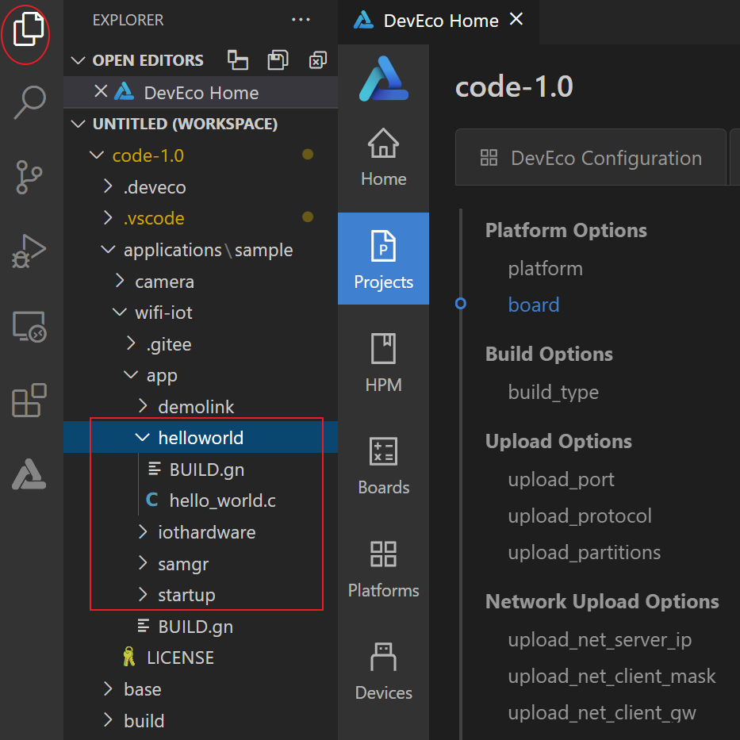Screen dimensions: 740x740
Task: Open the Search view icon
Action: 30,102
